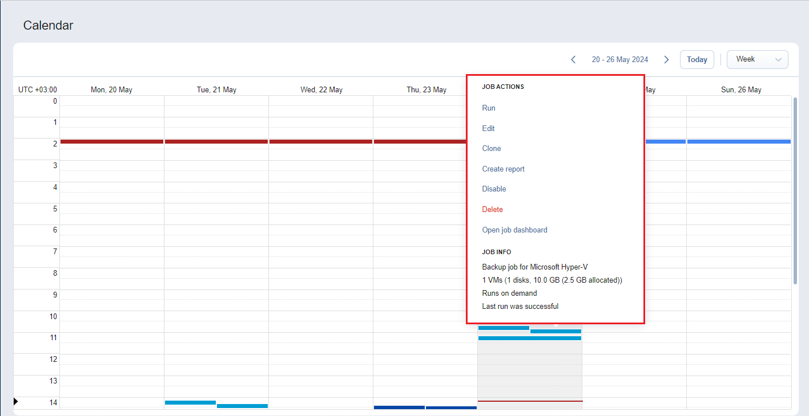
Task: Select Run in job actions menu
Action: 489,108
